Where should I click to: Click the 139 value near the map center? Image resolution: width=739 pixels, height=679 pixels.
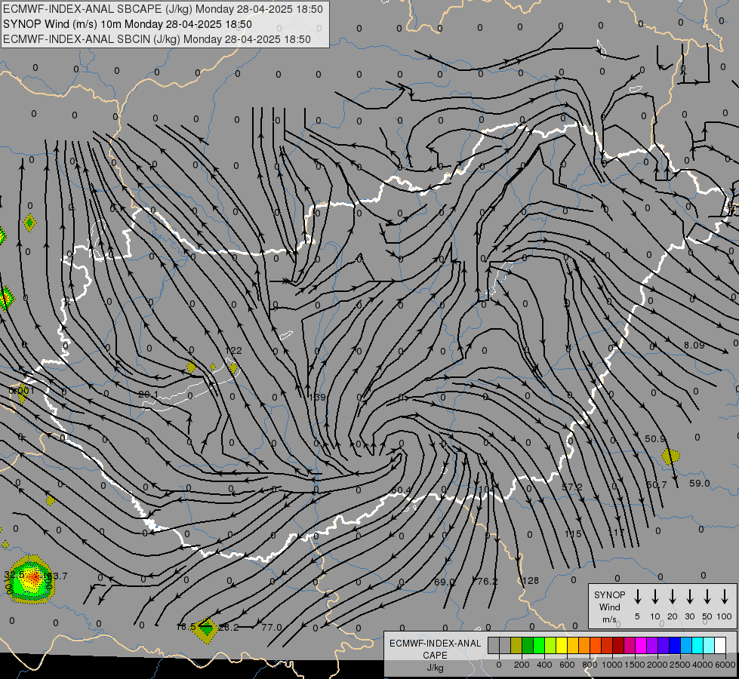click(x=317, y=398)
